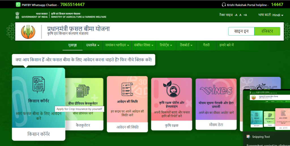Click the farmer prompt speech bubble text
Screen dimensions: 290x146
[84, 60]
